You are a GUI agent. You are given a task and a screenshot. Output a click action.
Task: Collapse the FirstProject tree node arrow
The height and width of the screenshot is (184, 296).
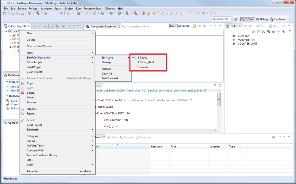click(7, 31)
